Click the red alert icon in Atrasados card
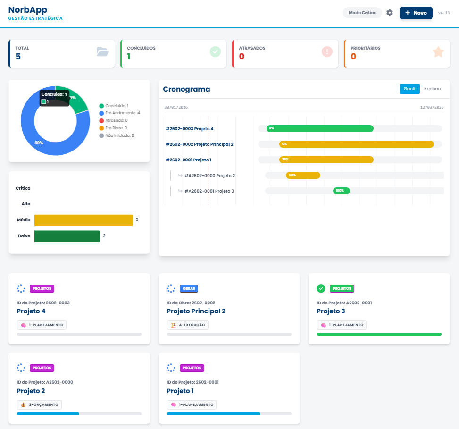459x429 pixels. (327, 52)
